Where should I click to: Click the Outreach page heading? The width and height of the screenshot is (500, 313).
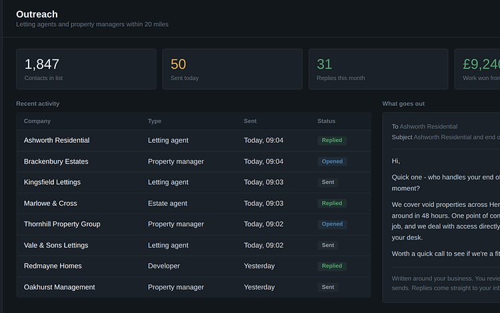click(37, 15)
